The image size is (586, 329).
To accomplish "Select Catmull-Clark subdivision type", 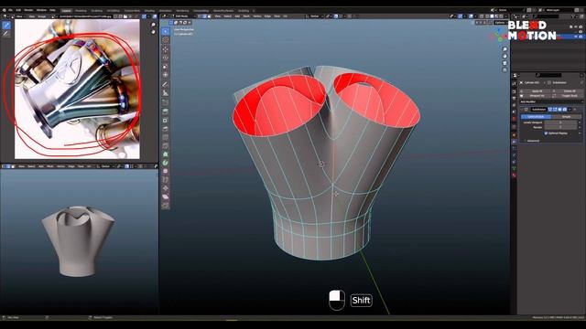I will [536, 117].
